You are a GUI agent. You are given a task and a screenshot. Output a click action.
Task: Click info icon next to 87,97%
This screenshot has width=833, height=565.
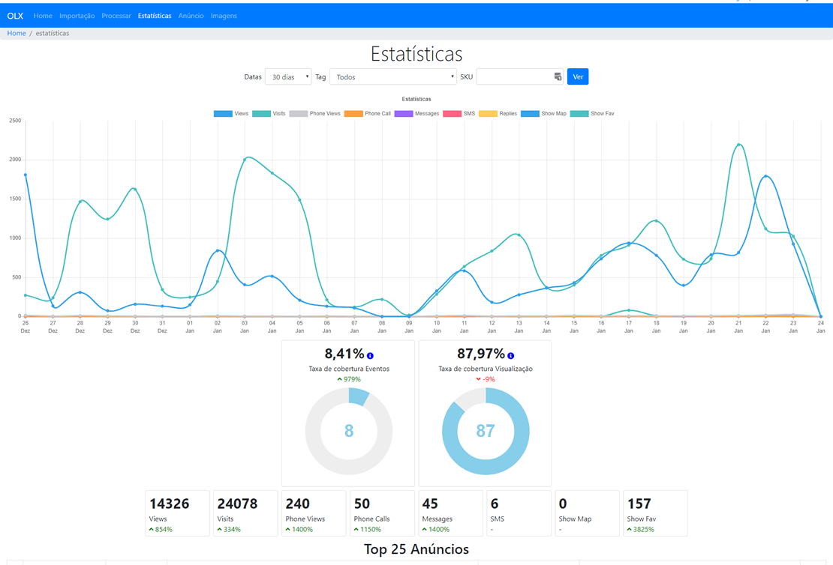[510, 356]
